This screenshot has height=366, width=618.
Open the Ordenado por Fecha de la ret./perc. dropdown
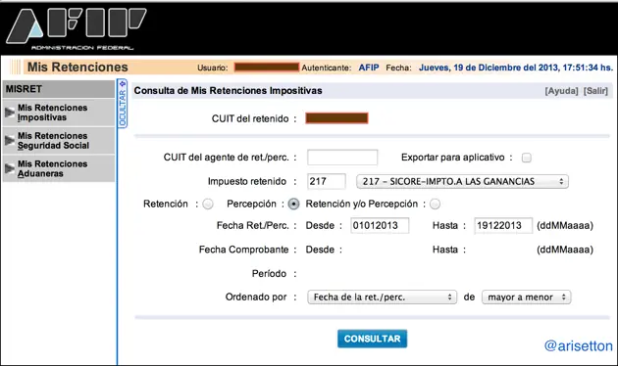[382, 297]
